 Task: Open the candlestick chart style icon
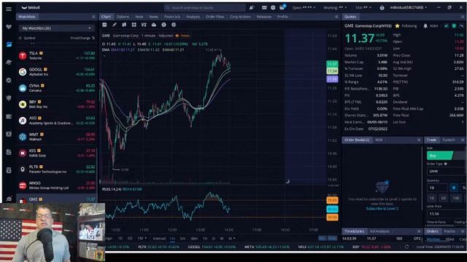(x=124, y=25)
